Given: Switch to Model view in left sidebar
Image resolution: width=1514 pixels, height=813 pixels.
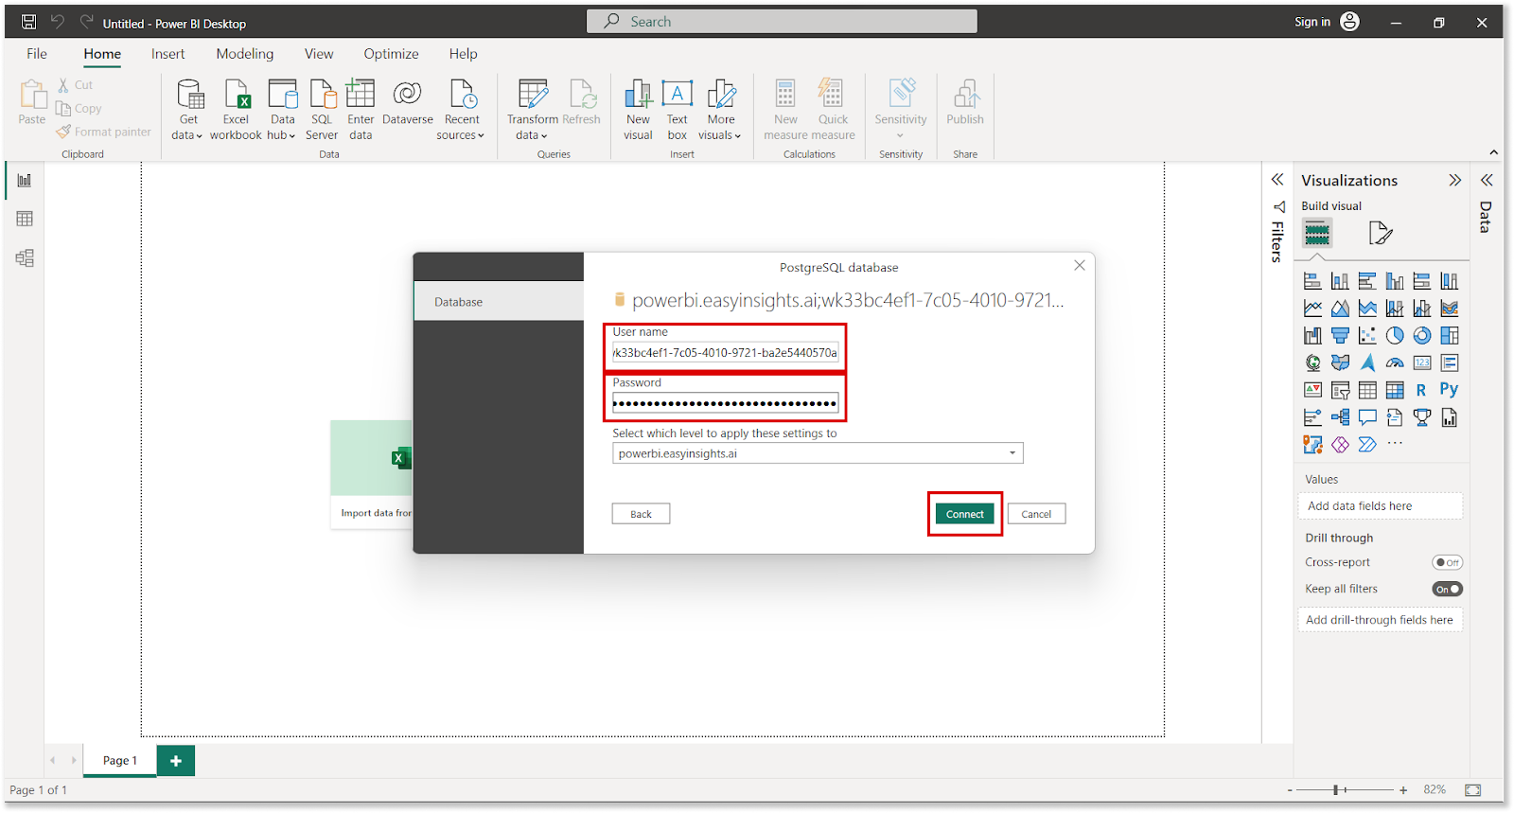Looking at the screenshot, I should (25, 257).
